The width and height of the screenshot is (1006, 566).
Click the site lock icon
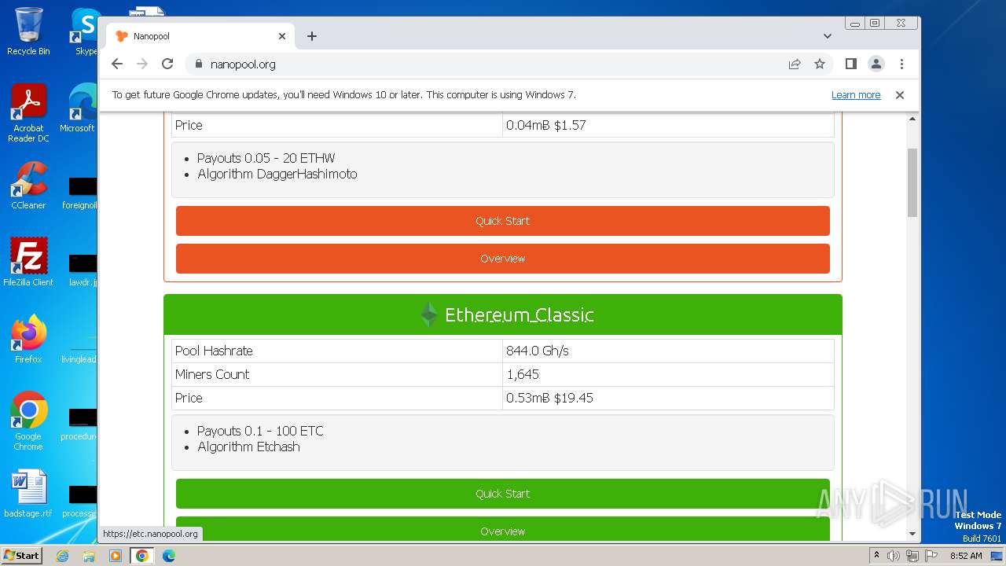[198, 64]
